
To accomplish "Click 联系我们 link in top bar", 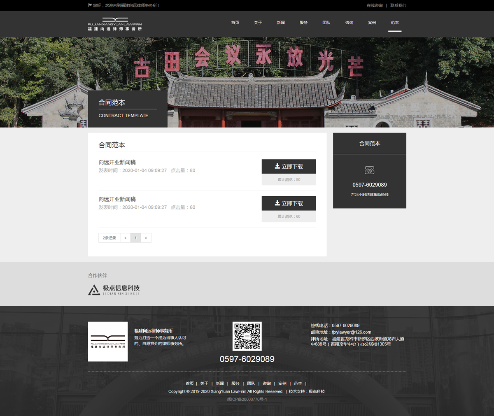I will pyautogui.click(x=398, y=5).
